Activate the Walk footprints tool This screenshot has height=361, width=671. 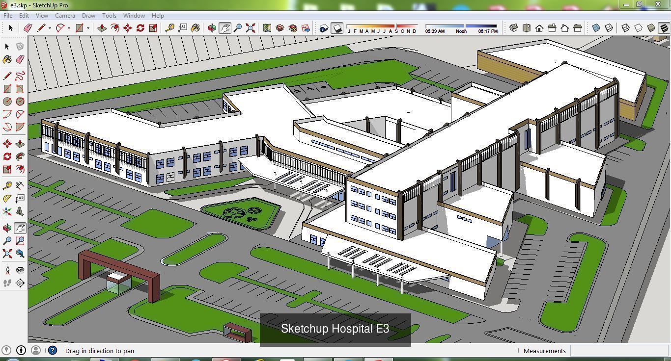(7, 283)
